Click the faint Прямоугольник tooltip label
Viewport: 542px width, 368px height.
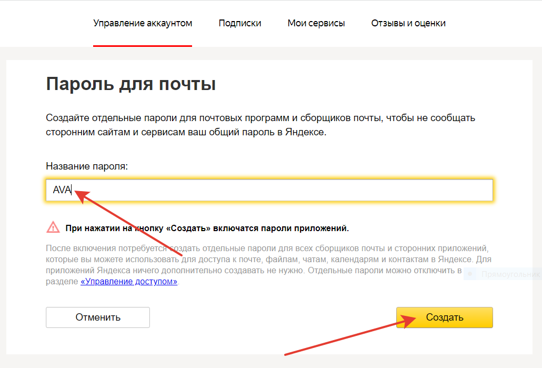coord(510,274)
